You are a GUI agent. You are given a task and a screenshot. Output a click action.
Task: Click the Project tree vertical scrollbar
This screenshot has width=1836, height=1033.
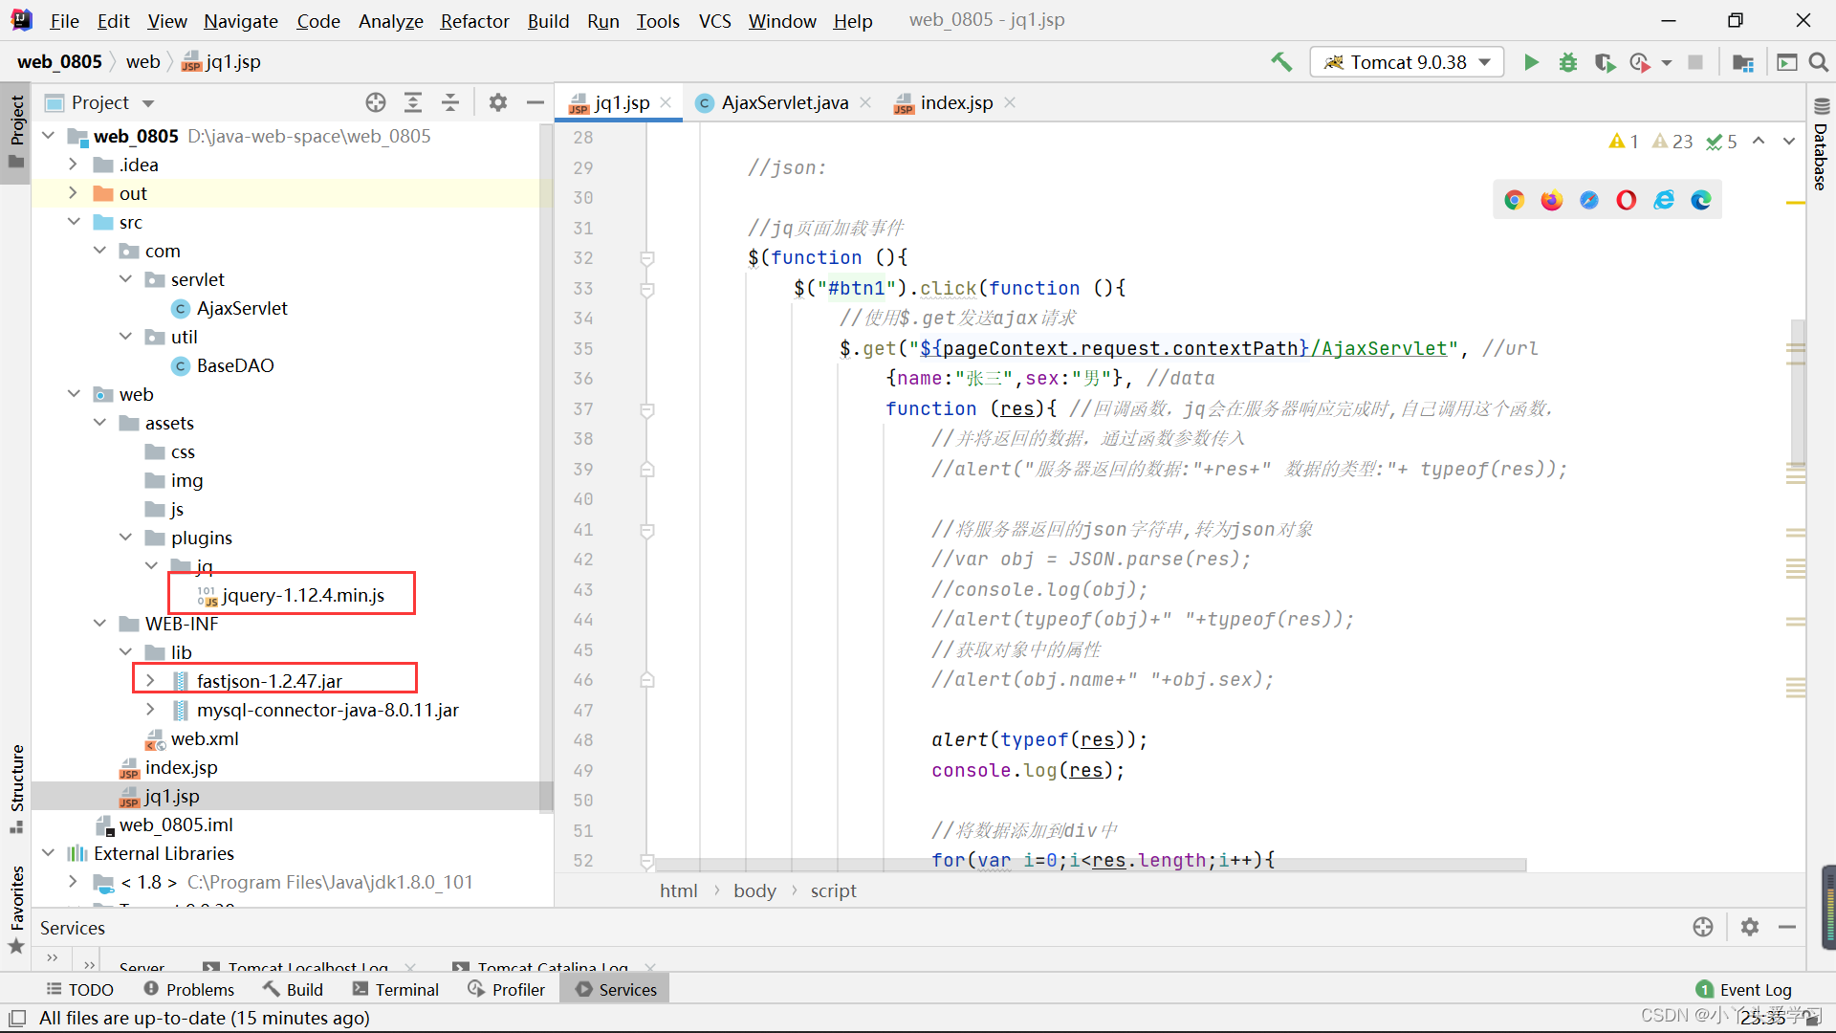point(546,469)
